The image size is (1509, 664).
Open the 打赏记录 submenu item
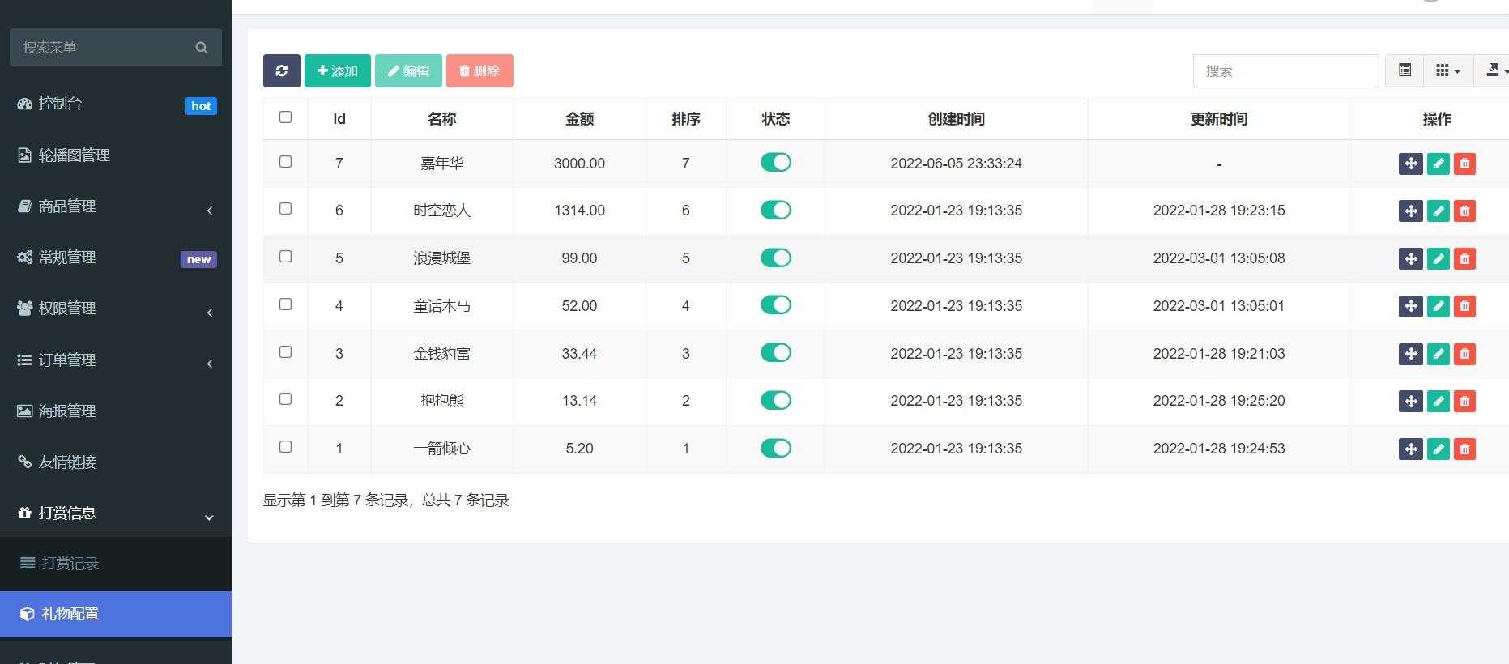point(70,564)
